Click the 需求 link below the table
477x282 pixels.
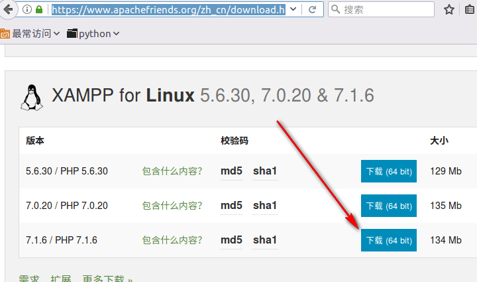29,279
